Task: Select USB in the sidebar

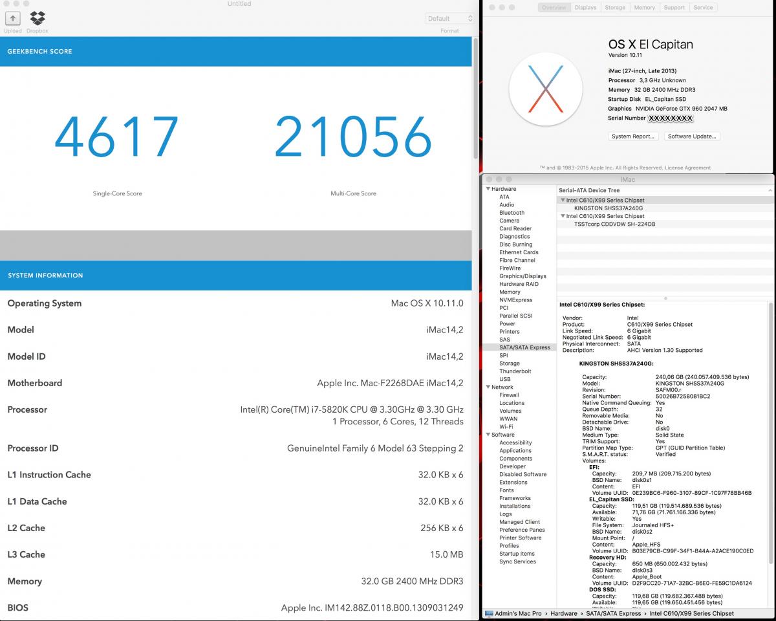Action: coord(505,379)
